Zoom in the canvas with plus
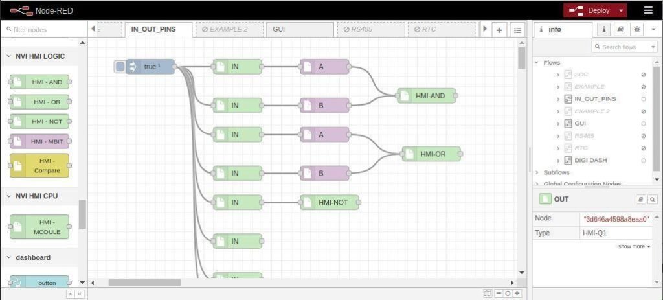 517,294
